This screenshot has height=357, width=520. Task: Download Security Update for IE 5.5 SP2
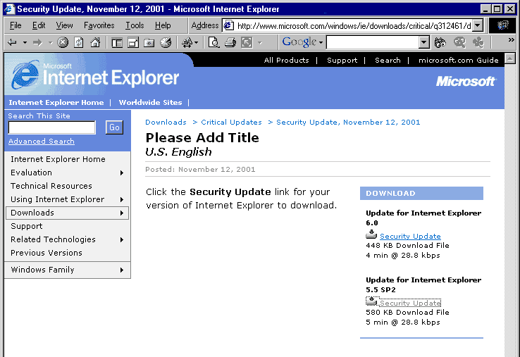point(410,303)
